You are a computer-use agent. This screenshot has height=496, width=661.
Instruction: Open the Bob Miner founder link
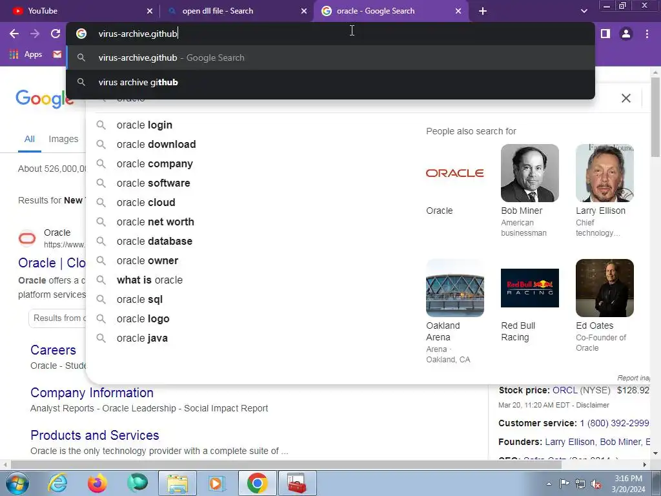click(x=620, y=442)
